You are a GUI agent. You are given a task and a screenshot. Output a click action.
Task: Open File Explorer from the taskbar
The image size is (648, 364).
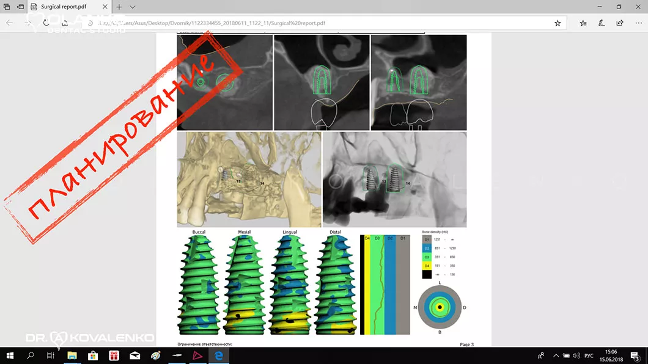point(72,355)
